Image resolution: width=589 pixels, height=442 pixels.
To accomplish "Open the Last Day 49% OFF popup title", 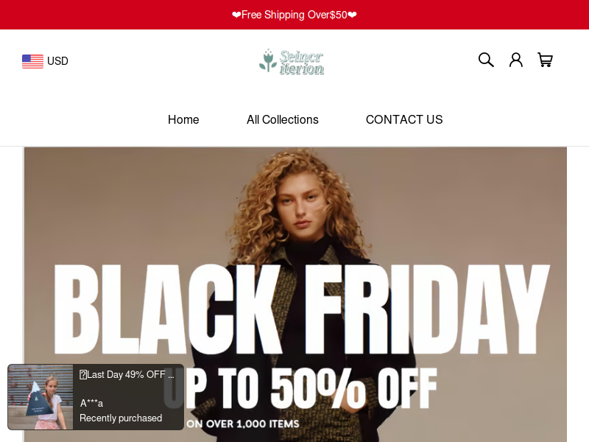I will [127, 375].
